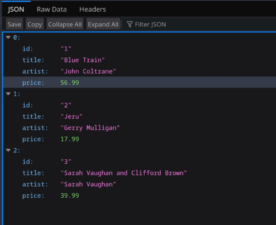
Task: Click the Save button
Action: (x=14, y=24)
